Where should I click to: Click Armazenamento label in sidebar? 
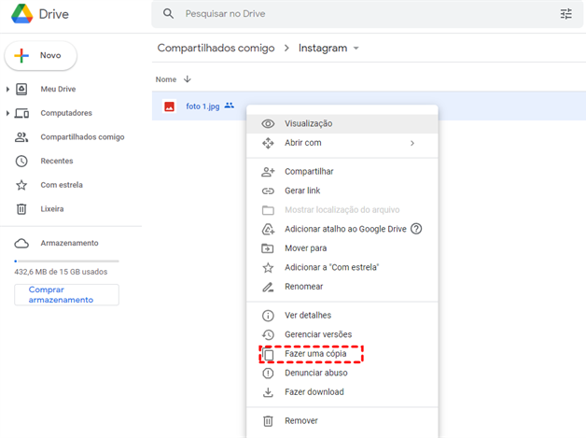[x=69, y=243]
